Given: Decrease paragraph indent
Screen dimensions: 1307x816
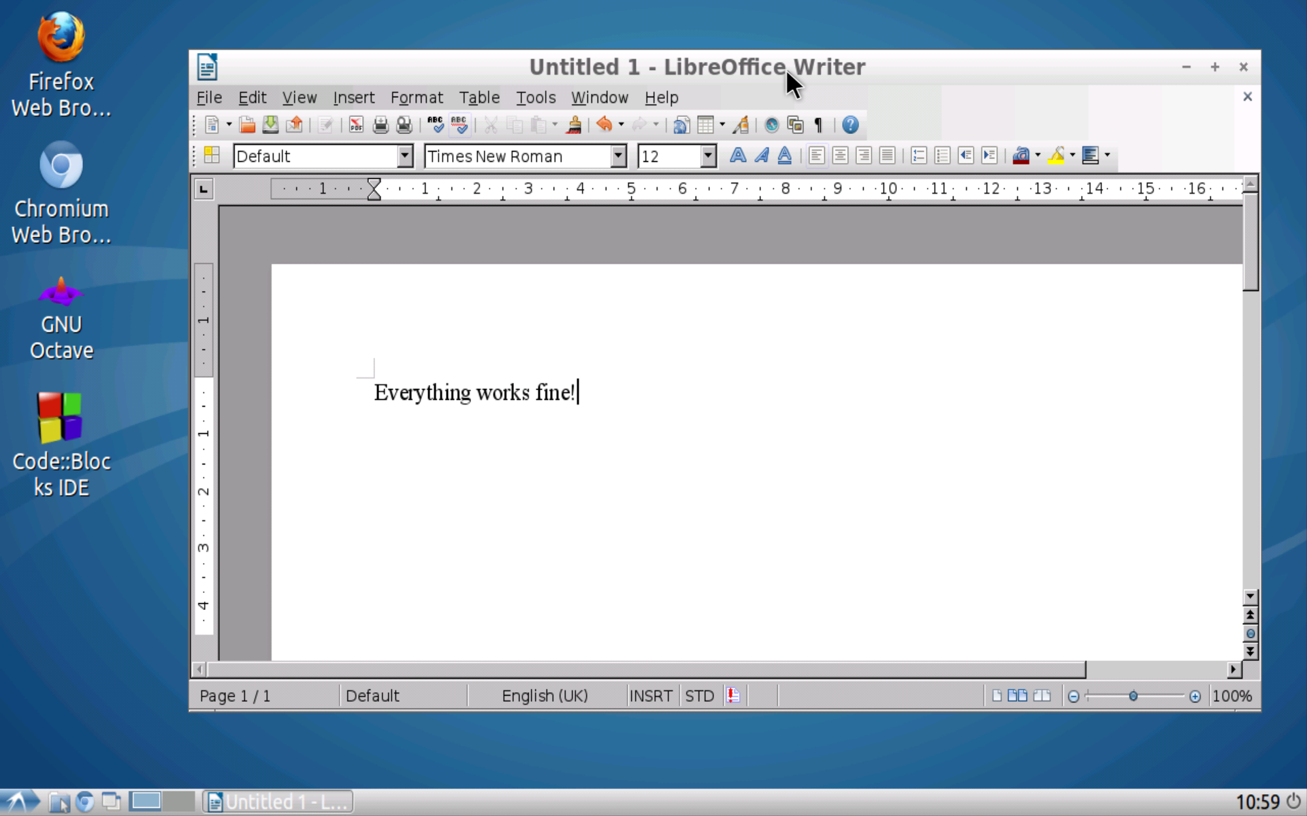Looking at the screenshot, I should click(x=966, y=156).
